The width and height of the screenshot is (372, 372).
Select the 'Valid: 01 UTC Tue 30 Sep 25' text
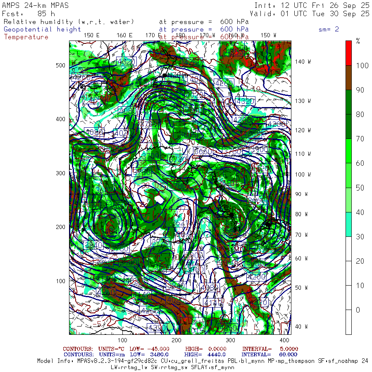coord(310,14)
